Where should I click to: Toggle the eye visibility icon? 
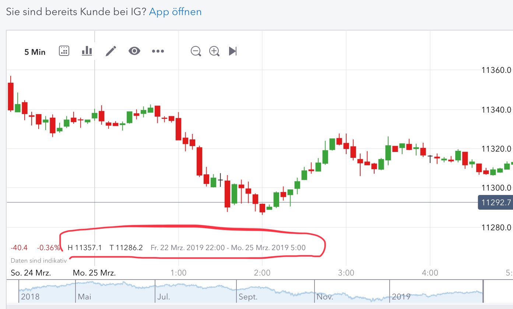[134, 51]
